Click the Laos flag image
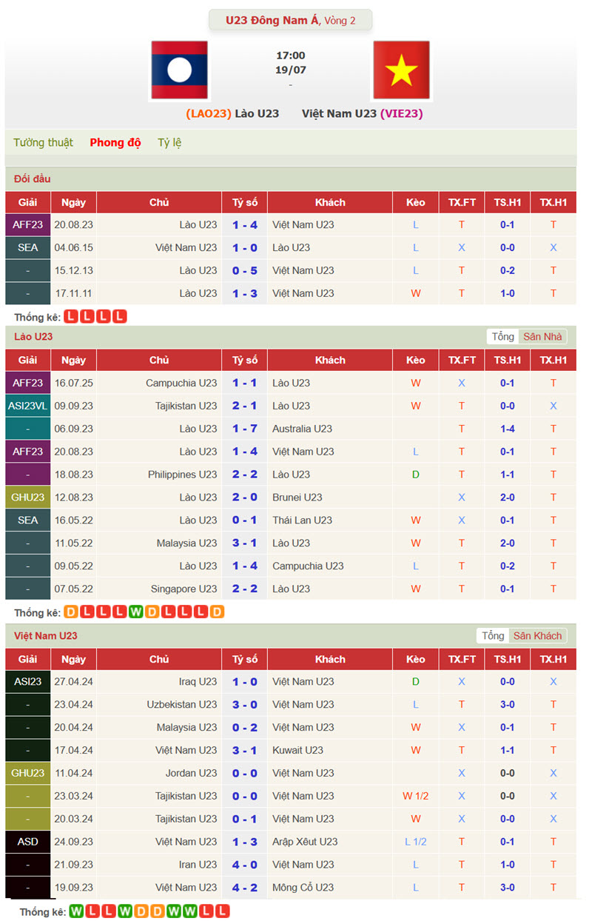592x921 pixels. [x=179, y=70]
